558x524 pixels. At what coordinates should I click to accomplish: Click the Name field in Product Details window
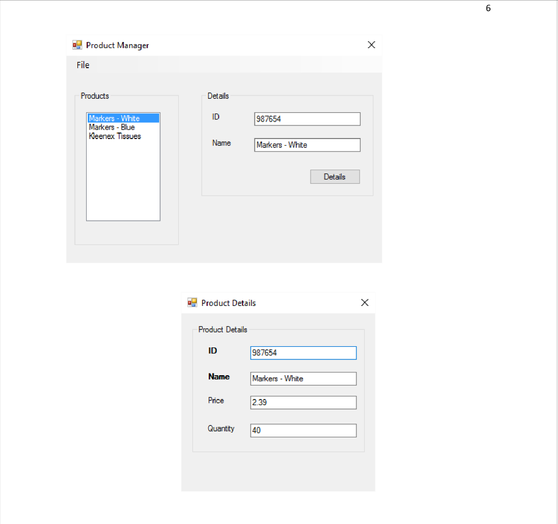(x=303, y=378)
